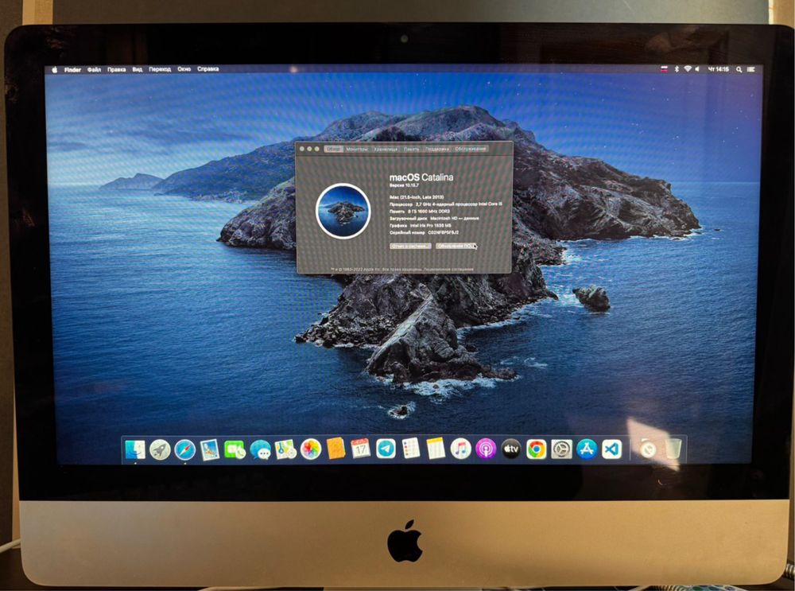Open Google Chrome in the Dock
Image resolution: width=795 pixels, height=591 pixels.
click(536, 449)
